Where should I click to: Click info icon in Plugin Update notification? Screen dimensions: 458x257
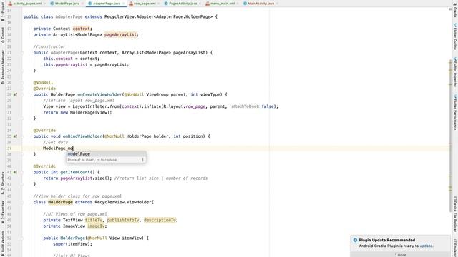tap(355, 240)
